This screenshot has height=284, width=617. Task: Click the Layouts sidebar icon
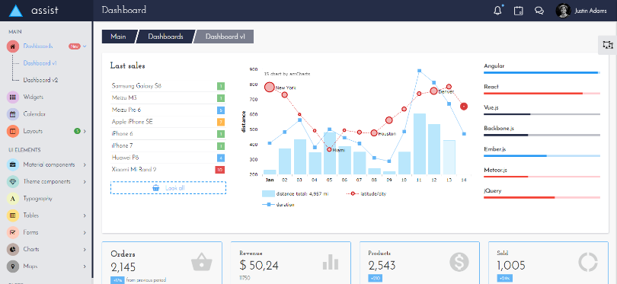(x=13, y=131)
